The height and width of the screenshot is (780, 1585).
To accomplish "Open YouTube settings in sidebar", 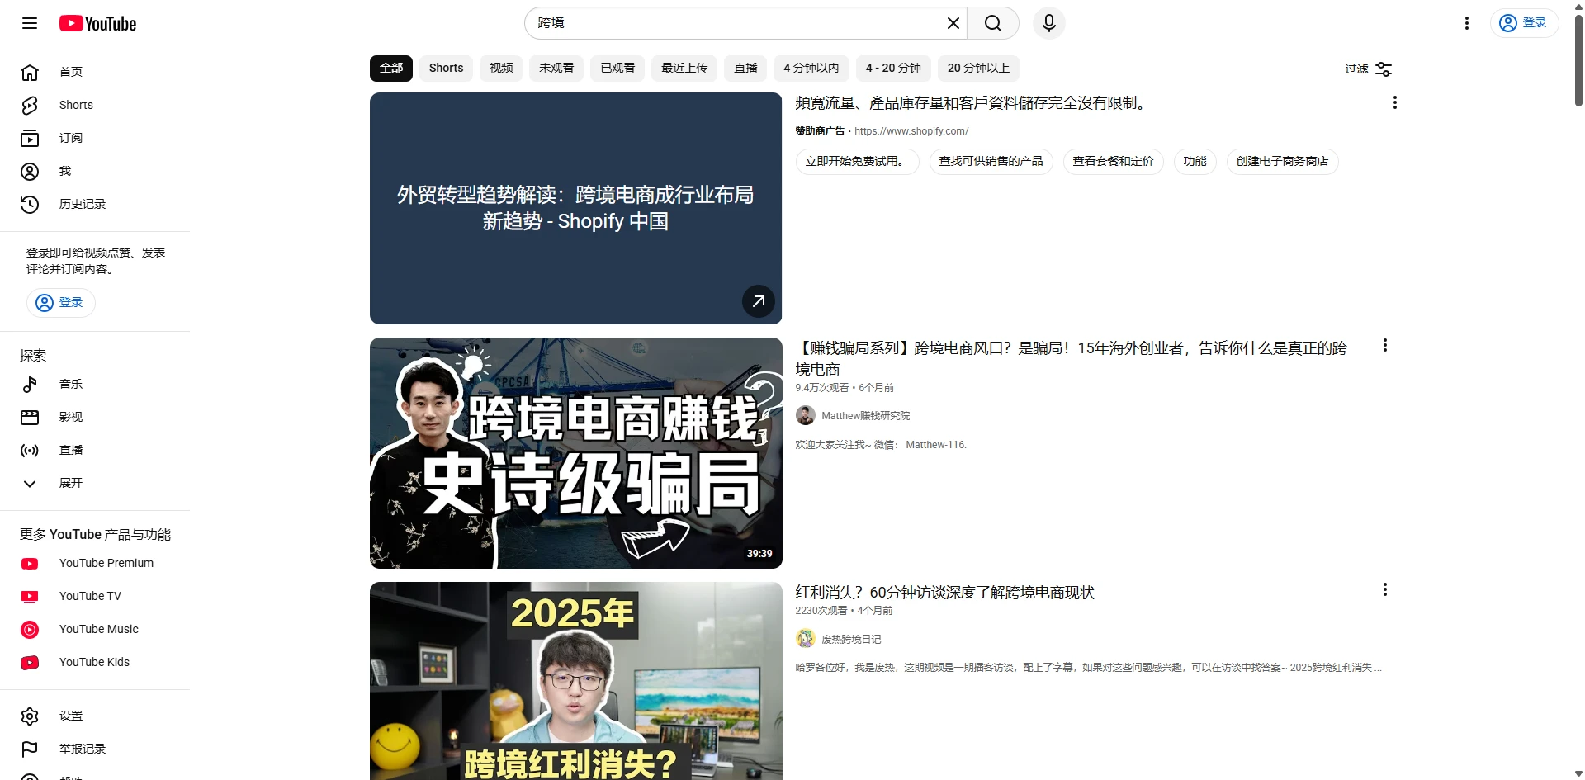I will pyautogui.click(x=70, y=716).
